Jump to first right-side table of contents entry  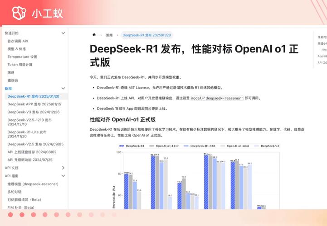(322, 37)
